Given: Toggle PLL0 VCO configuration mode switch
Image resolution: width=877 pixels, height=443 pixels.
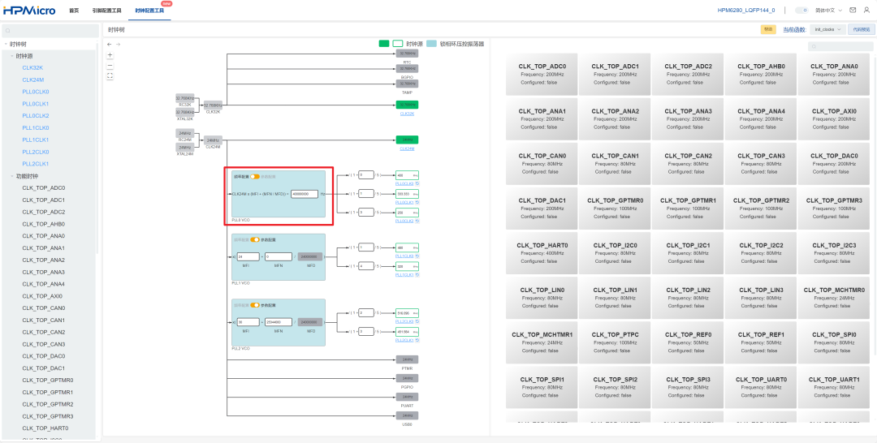Looking at the screenshot, I should pos(254,176).
